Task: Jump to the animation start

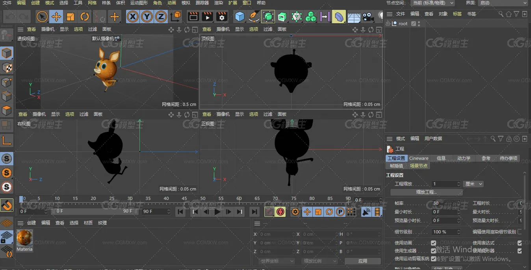Action: [180, 212]
